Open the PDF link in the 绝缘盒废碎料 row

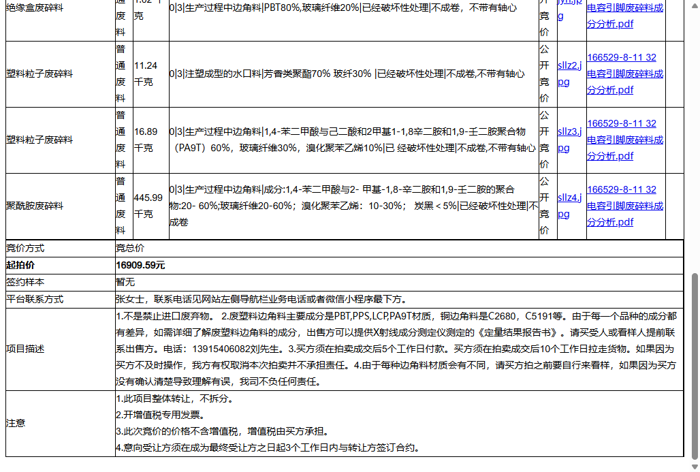[x=625, y=16]
